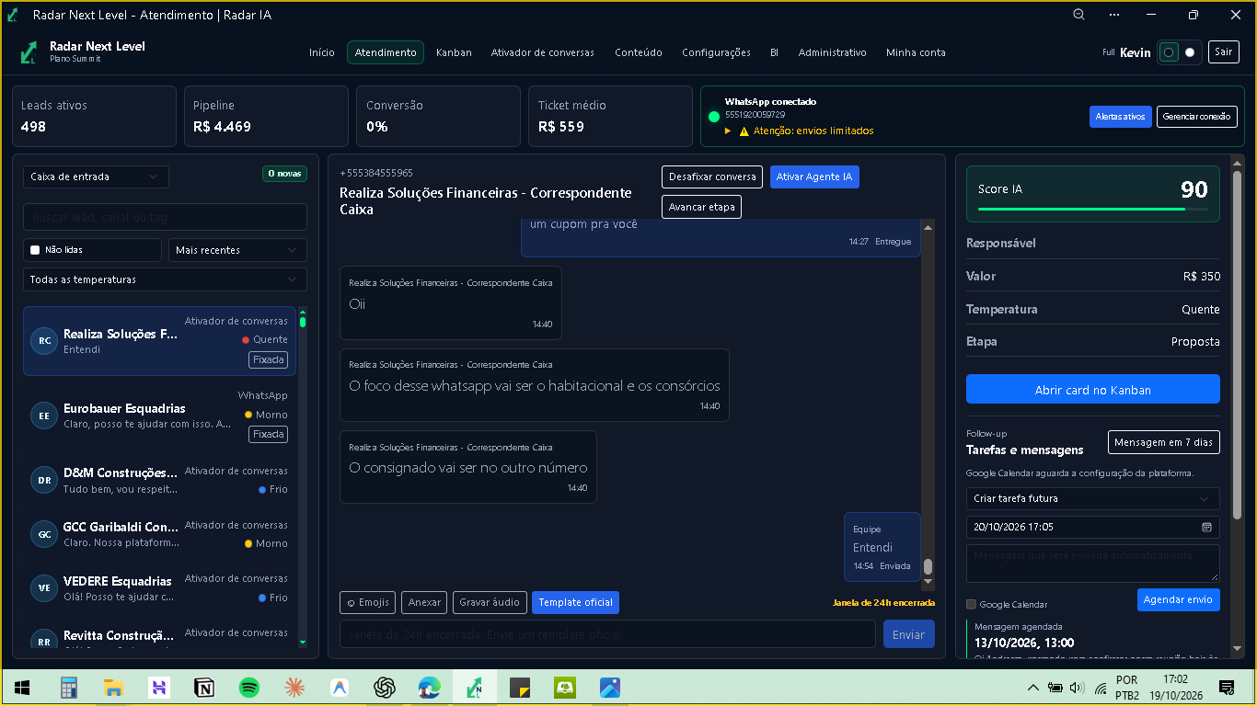Open Notion from the taskbar

point(203,688)
